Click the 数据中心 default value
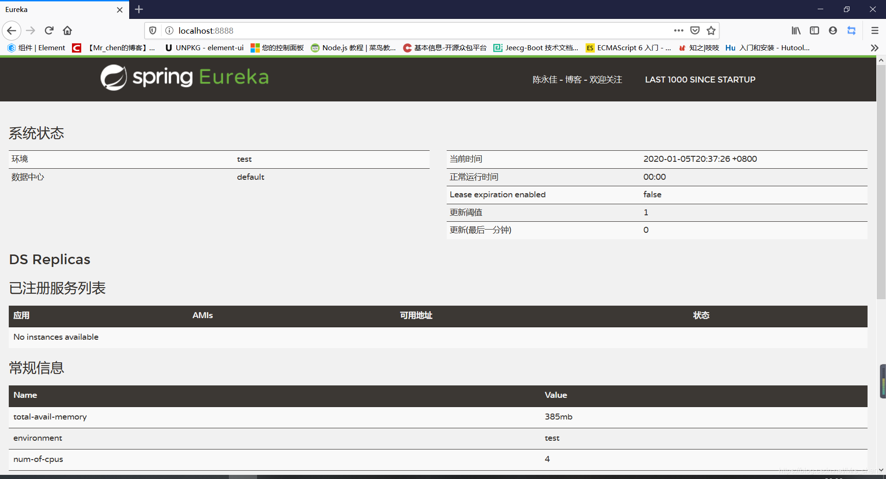 251,177
